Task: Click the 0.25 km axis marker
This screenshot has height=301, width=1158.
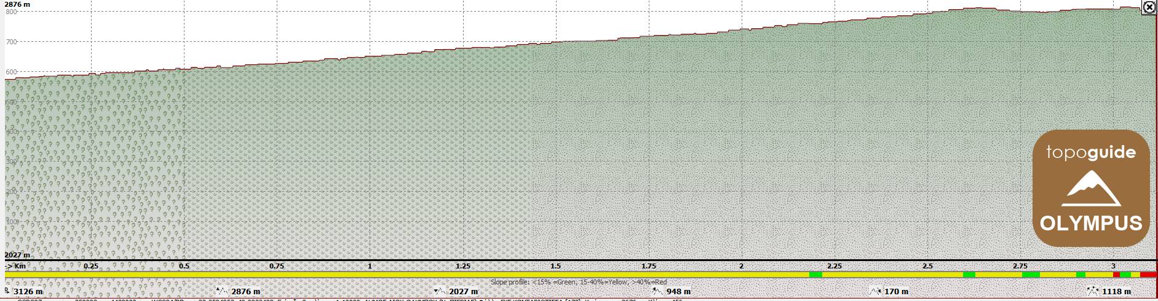Action: pyautogui.click(x=91, y=266)
